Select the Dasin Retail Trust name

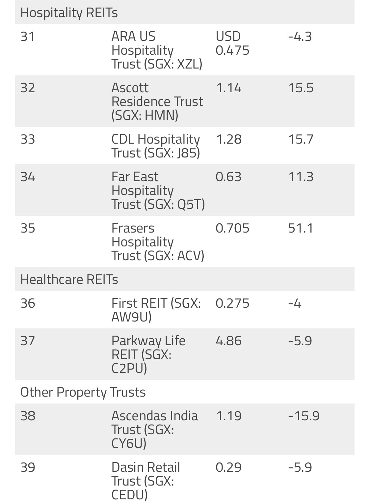point(146,481)
